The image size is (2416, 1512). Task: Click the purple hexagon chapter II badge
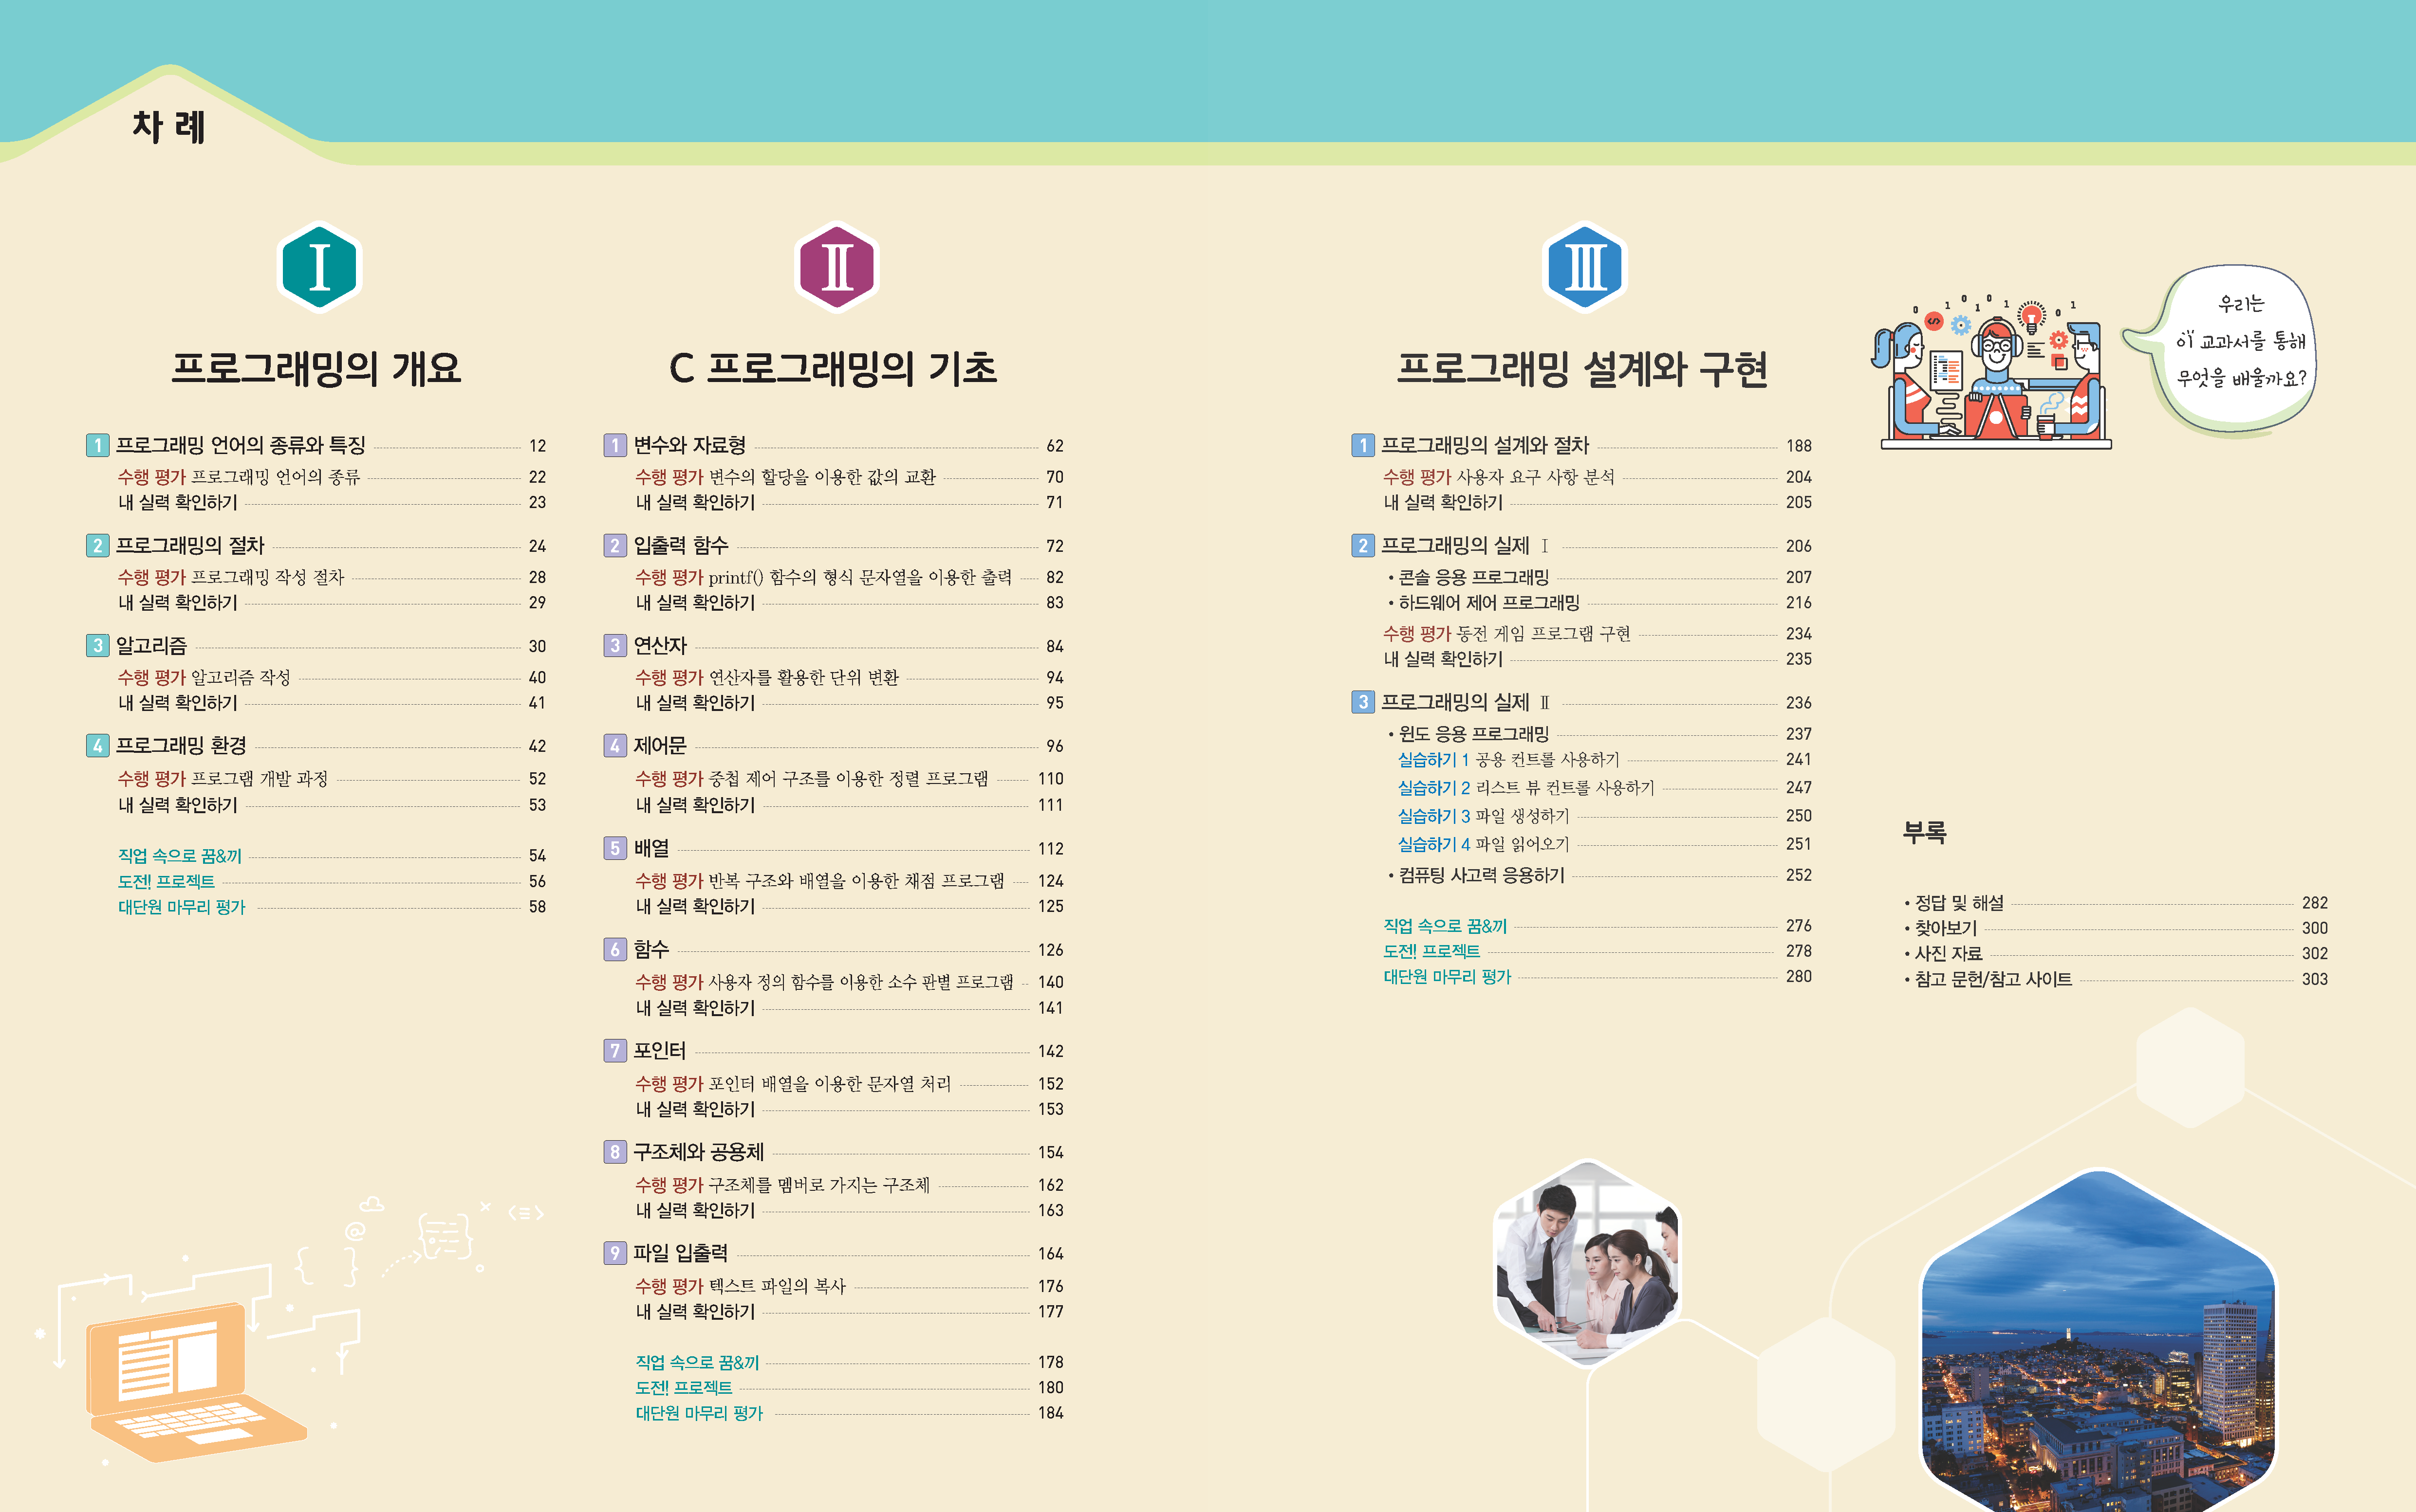[x=836, y=267]
